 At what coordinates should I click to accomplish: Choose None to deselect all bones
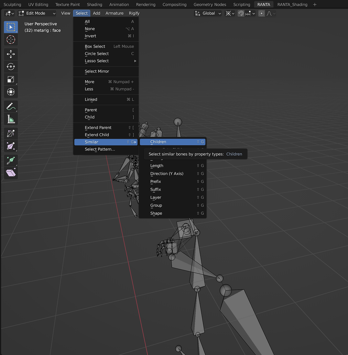coord(106,29)
